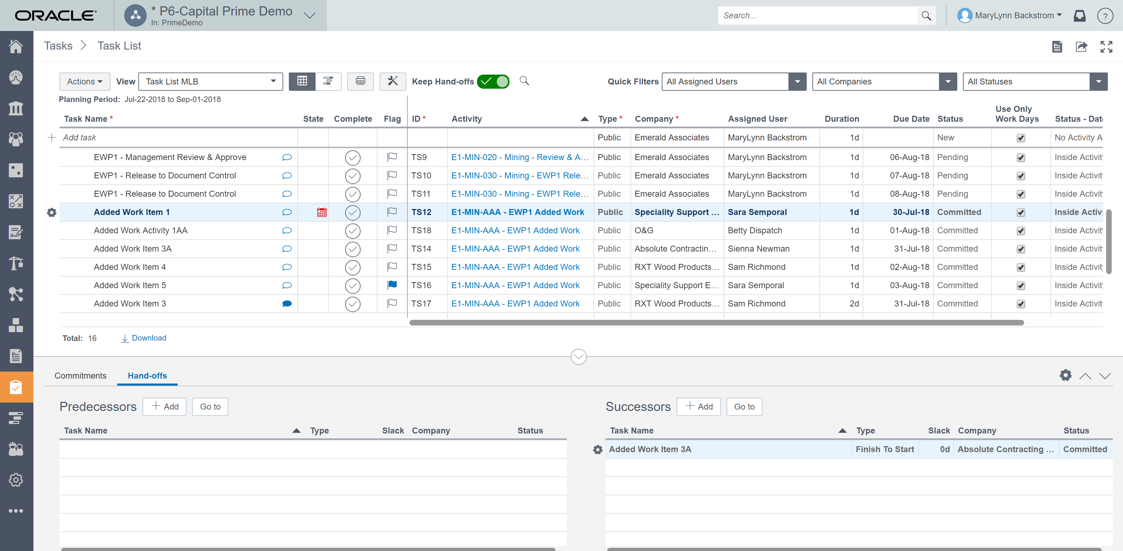Viewport: 1123px width, 551px height.
Task: Open the All Statuses filter dropdown
Action: point(1099,82)
